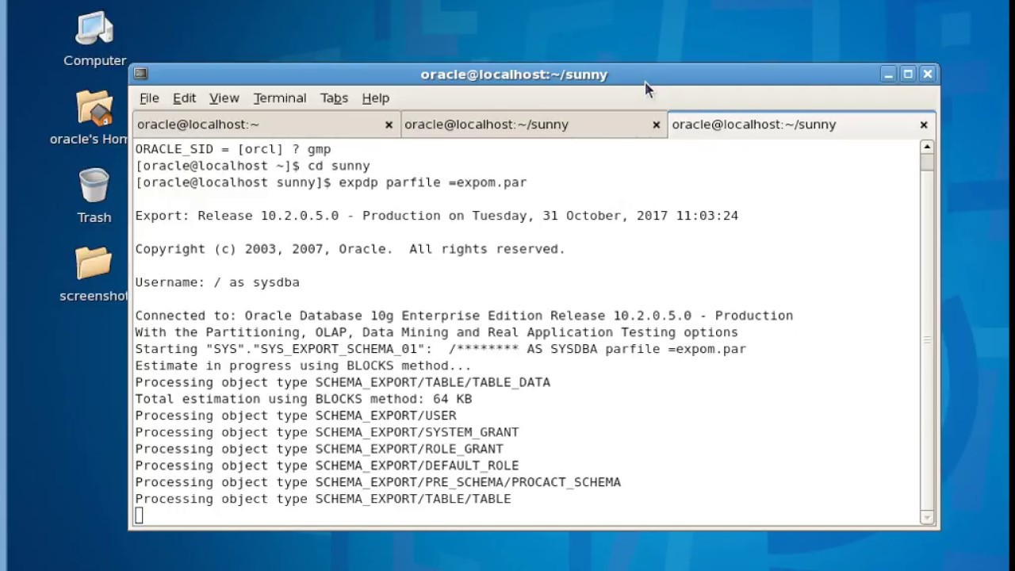Click the last 'SCHEMA_EXPORT/TABLE/TABLE' line
This screenshot has width=1015, height=571.
[x=323, y=499]
